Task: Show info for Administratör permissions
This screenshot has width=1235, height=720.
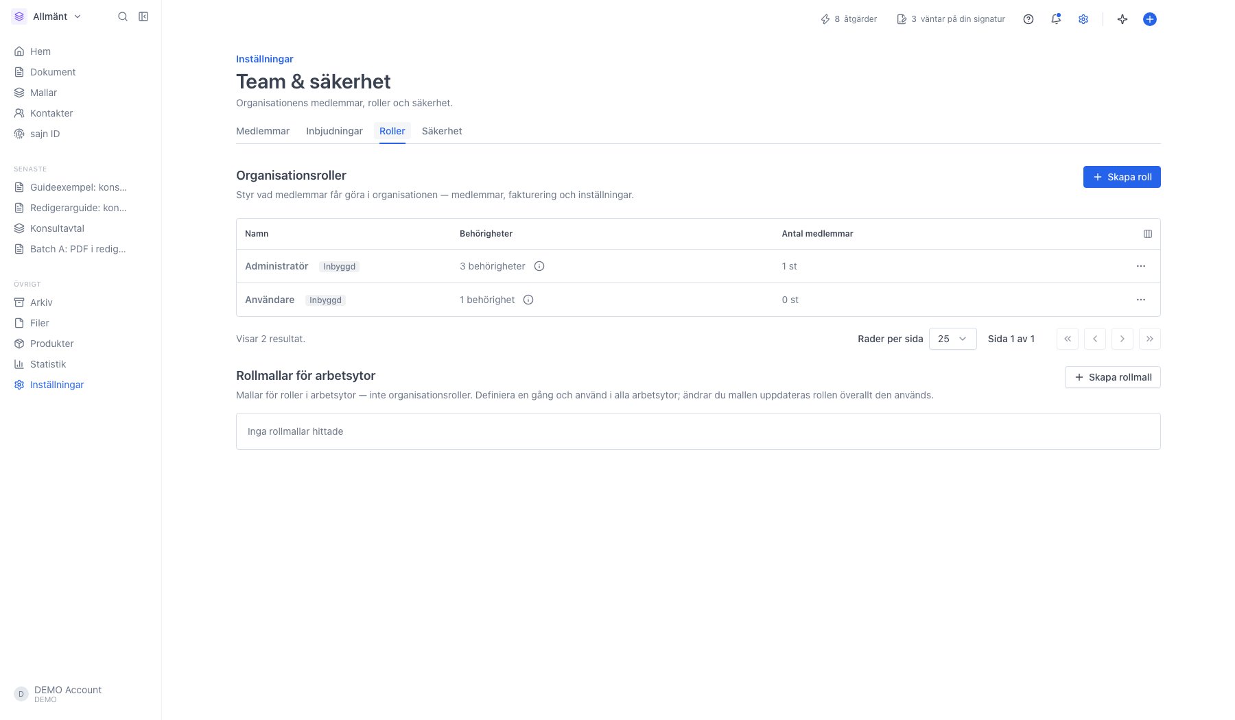Action: click(x=539, y=266)
